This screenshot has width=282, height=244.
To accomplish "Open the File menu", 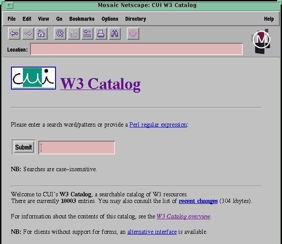I will click(x=11, y=19).
